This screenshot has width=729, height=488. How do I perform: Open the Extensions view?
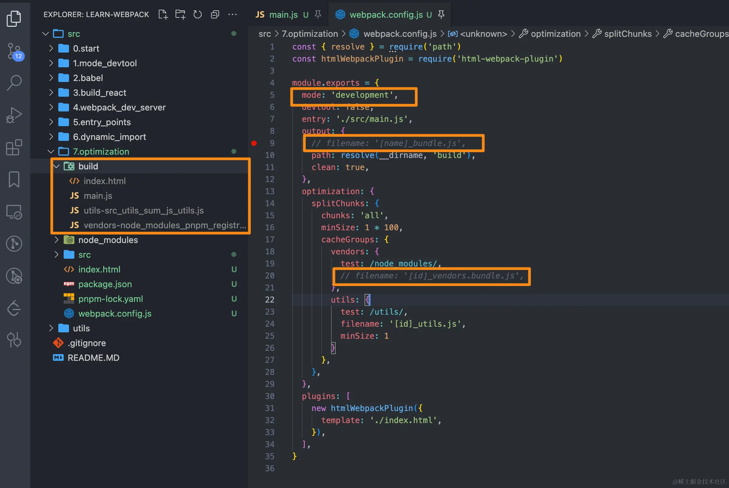click(14, 148)
